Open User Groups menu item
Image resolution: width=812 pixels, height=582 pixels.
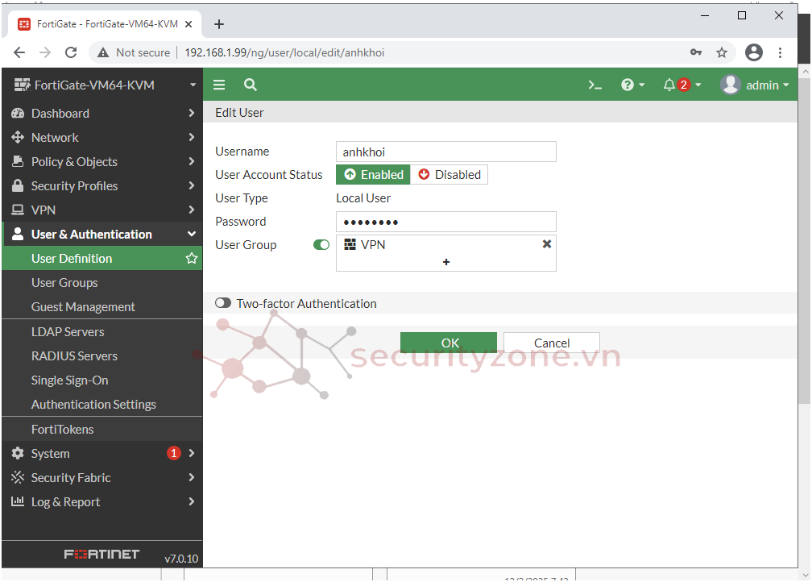point(64,283)
